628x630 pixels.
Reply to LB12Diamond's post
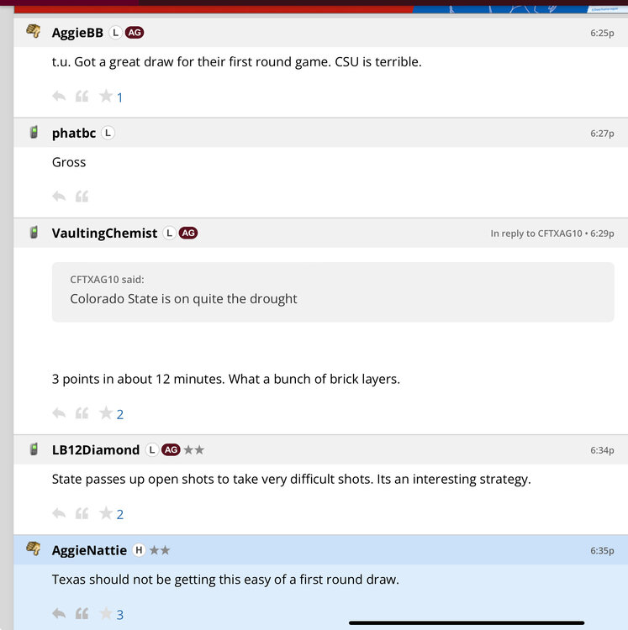(x=59, y=513)
